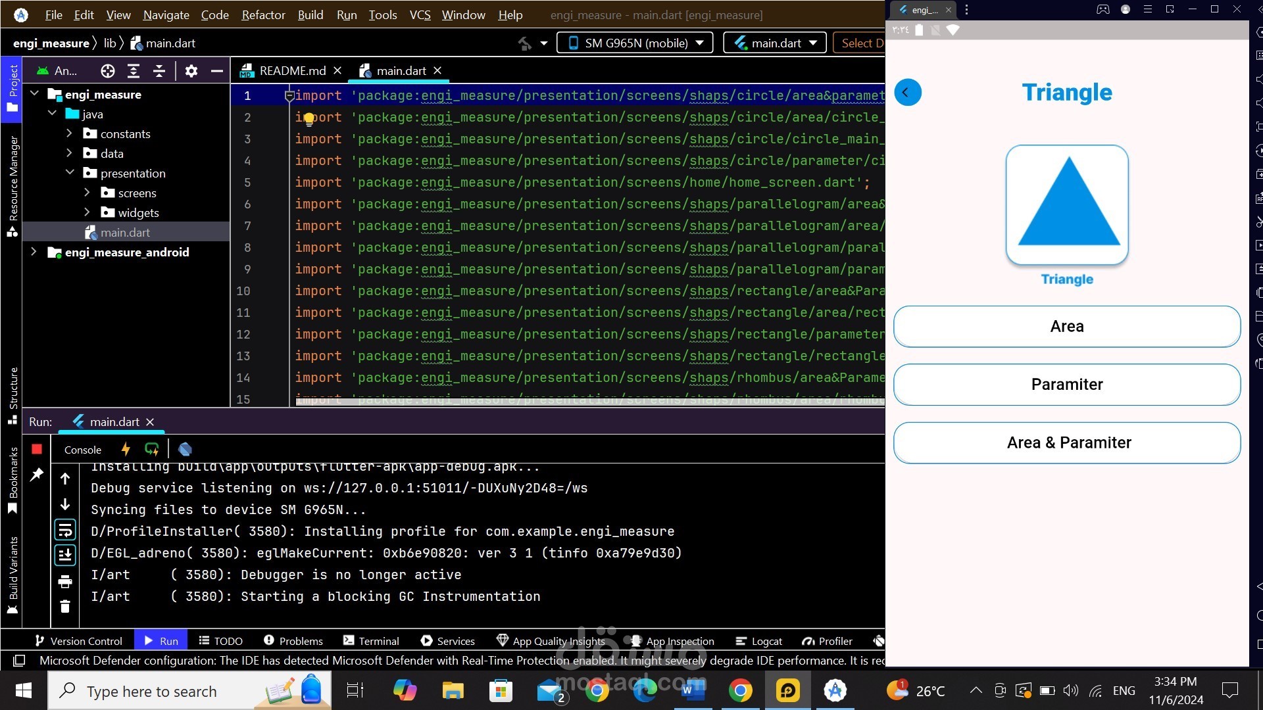This screenshot has height=710, width=1263.
Task: Click the Flutter Hot Restart icon
Action: coord(152,449)
